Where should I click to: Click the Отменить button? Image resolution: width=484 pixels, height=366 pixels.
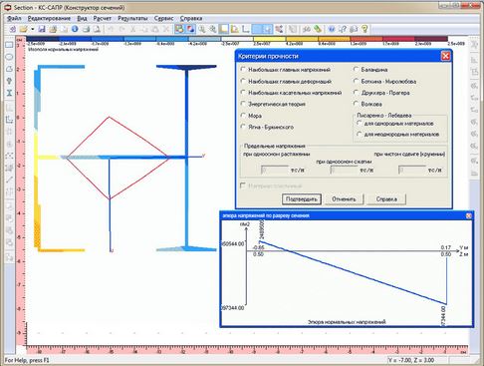(x=344, y=199)
